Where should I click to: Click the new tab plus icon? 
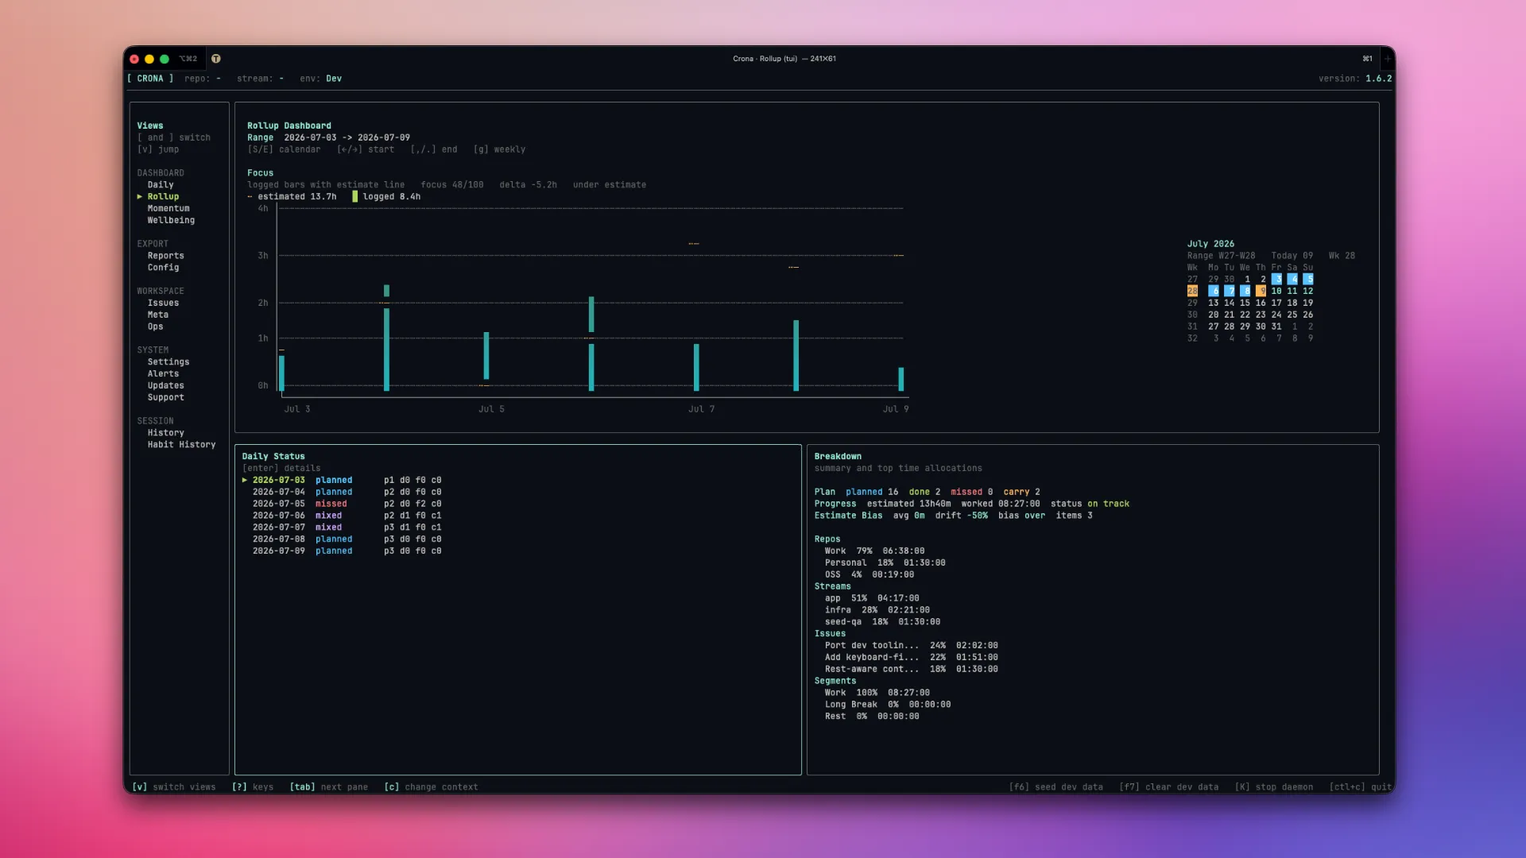(x=1387, y=59)
